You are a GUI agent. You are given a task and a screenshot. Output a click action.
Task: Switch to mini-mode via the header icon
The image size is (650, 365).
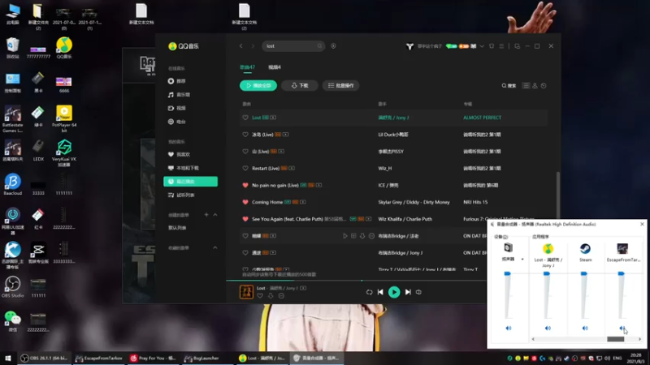pos(517,46)
